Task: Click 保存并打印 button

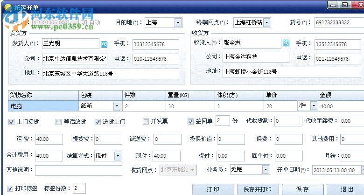Action: pyautogui.click(x=257, y=189)
